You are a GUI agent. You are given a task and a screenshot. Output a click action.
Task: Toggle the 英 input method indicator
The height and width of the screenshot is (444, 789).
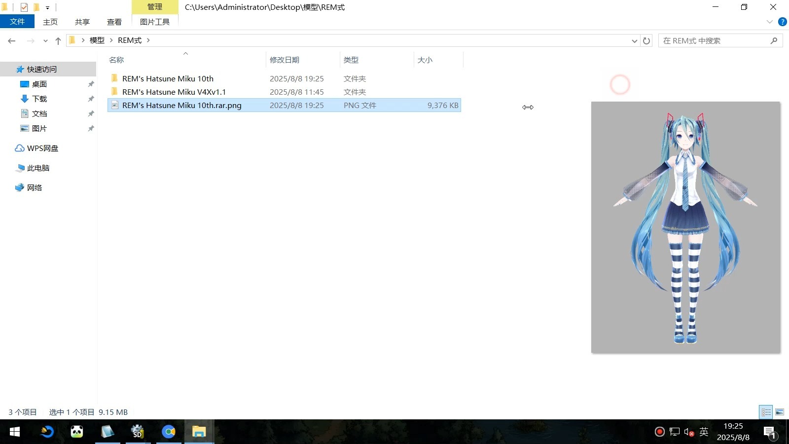704,432
